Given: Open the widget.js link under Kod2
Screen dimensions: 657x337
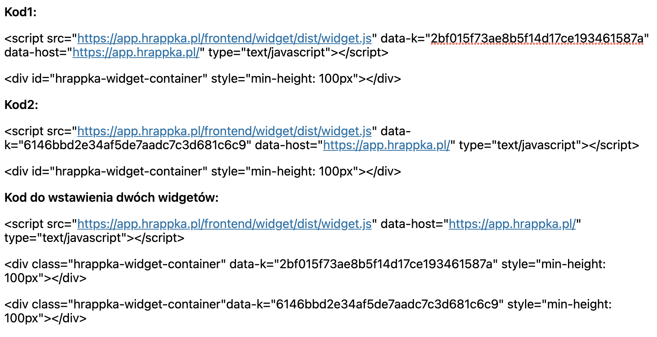Looking at the screenshot, I should (224, 131).
